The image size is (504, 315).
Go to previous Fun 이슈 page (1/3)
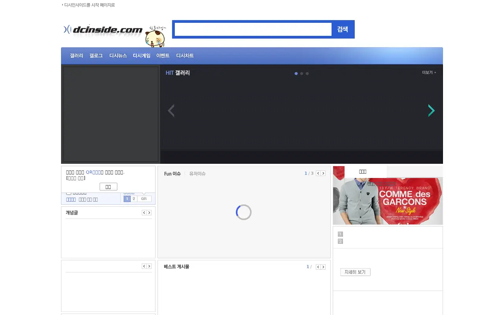click(x=318, y=173)
